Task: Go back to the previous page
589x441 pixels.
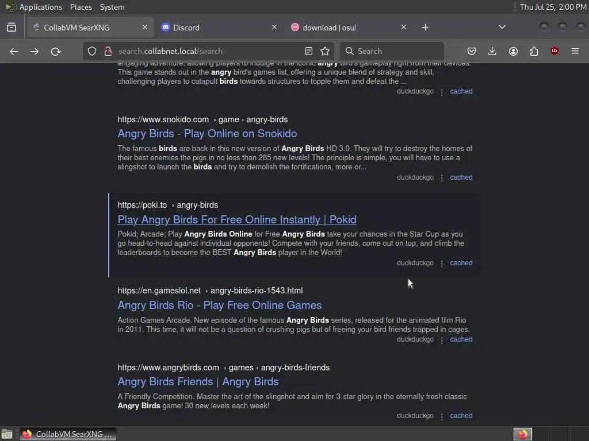Action: tap(14, 51)
